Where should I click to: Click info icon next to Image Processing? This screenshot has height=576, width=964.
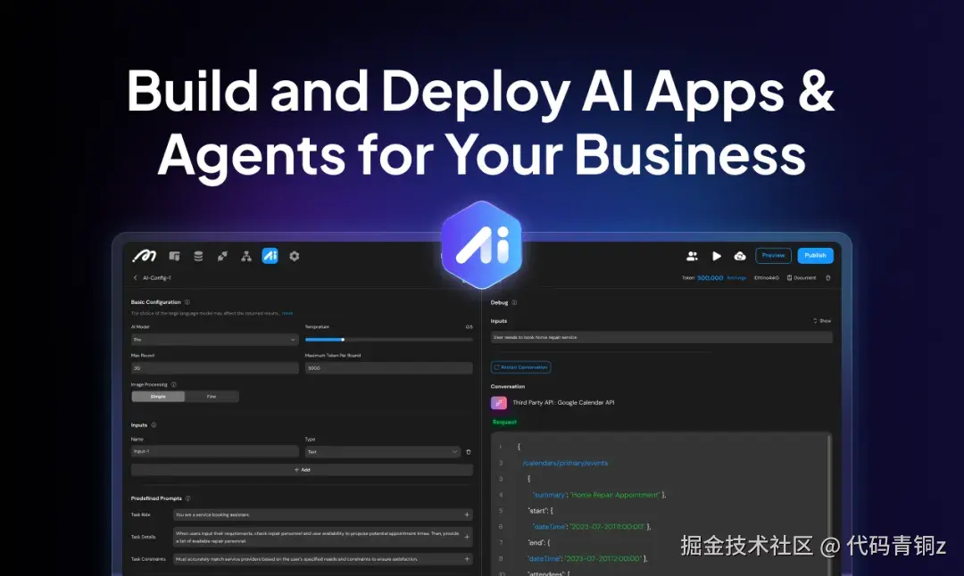(x=173, y=384)
